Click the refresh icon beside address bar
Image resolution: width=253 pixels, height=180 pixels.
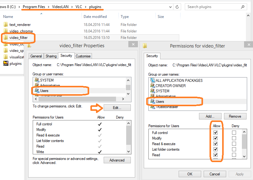coord(177,7)
